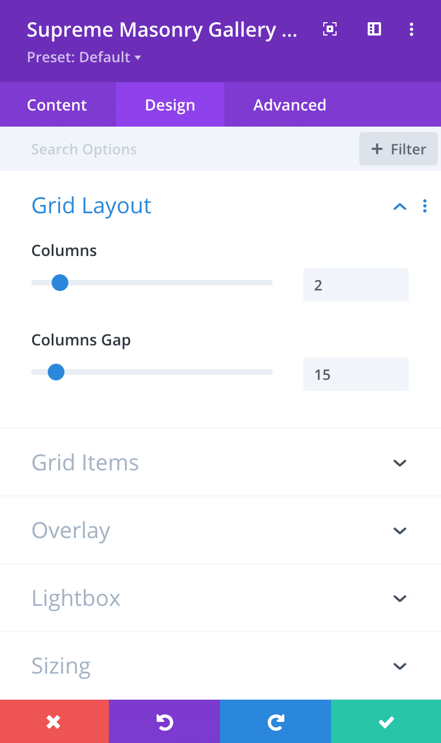
Task: Expand the Grid Items section
Action: tap(400, 463)
